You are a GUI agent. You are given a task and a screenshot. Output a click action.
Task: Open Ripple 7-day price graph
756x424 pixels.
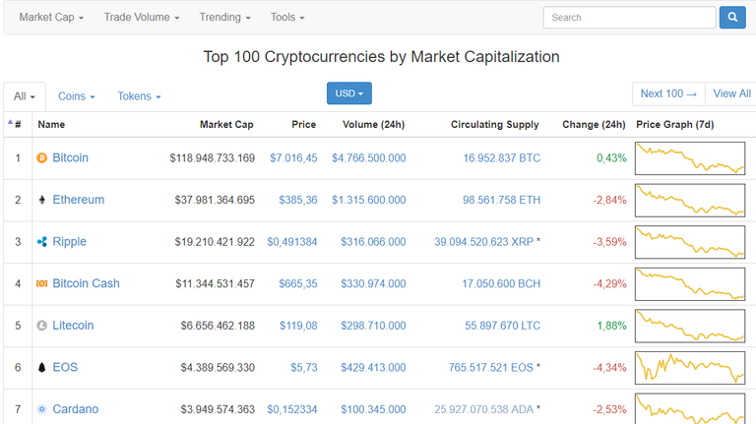pyautogui.click(x=690, y=242)
